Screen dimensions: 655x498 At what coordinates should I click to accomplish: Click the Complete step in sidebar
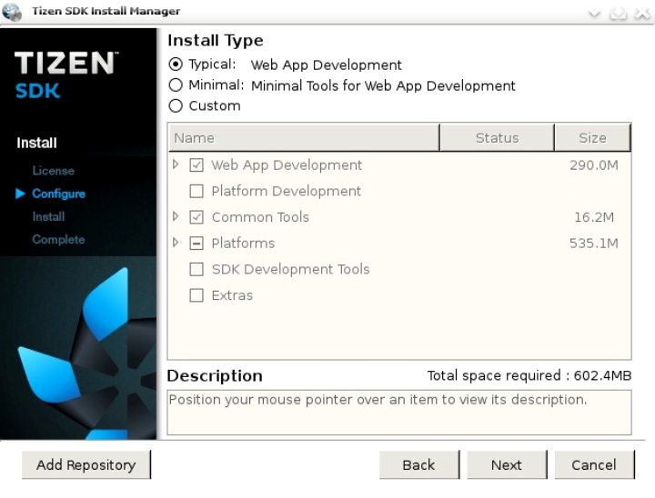[x=58, y=240]
